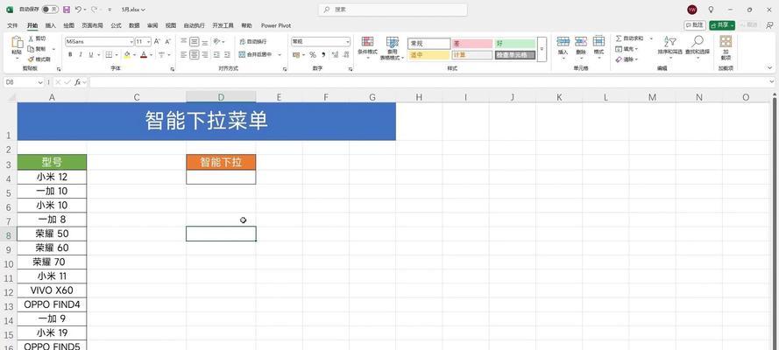Click AutoSum (自动求和) sigma icon
779x350 pixels.
coord(619,38)
